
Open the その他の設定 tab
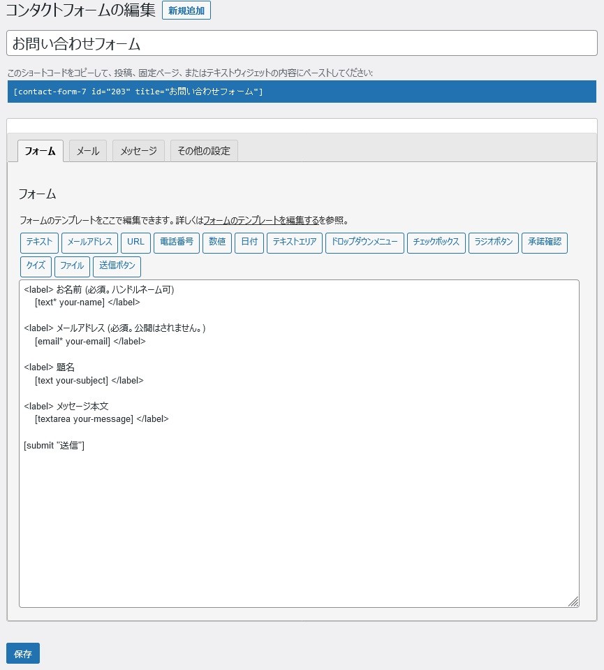pyautogui.click(x=204, y=151)
